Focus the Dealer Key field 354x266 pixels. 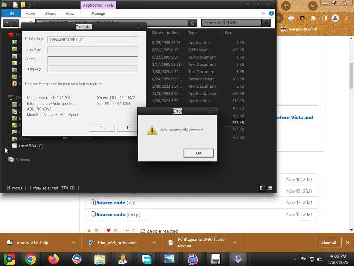[93, 39]
